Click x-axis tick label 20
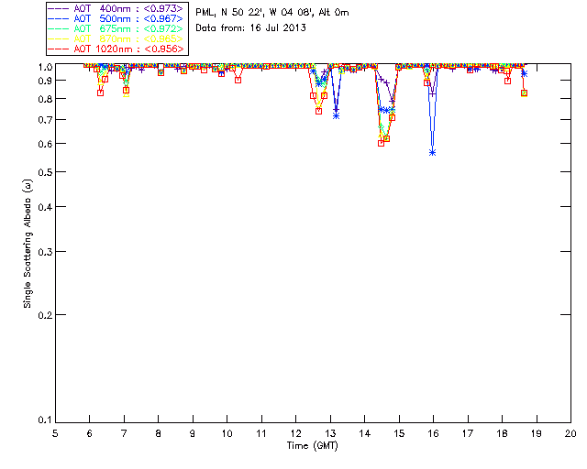 [x=570, y=433]
